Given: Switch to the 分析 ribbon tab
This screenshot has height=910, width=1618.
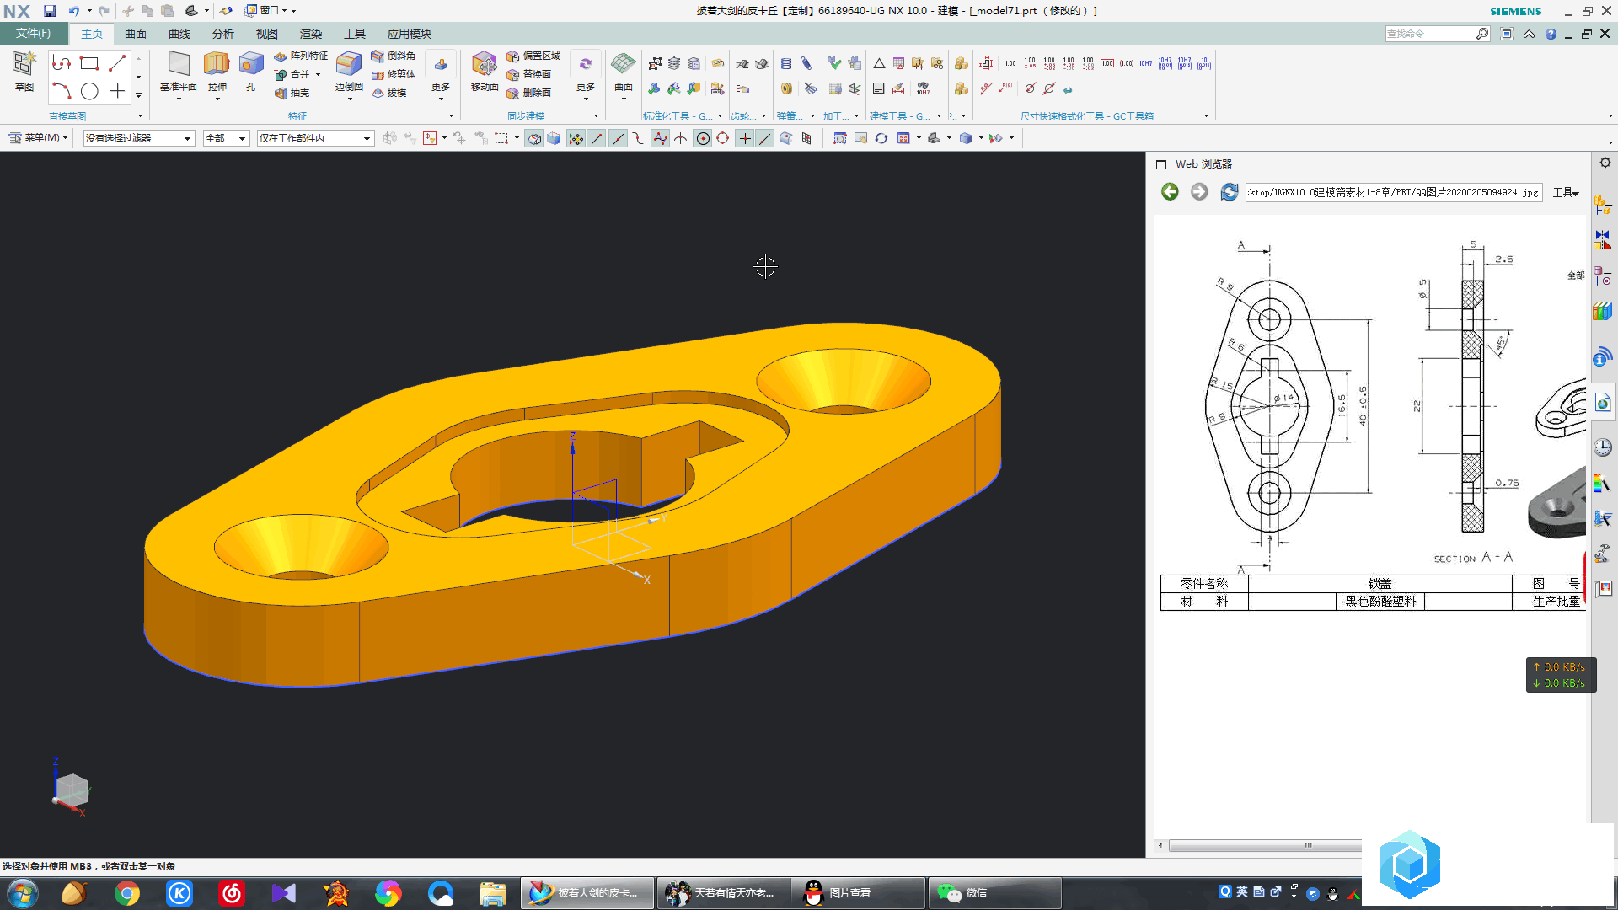Looking at the screenshot, I should [x=223, y=34].
